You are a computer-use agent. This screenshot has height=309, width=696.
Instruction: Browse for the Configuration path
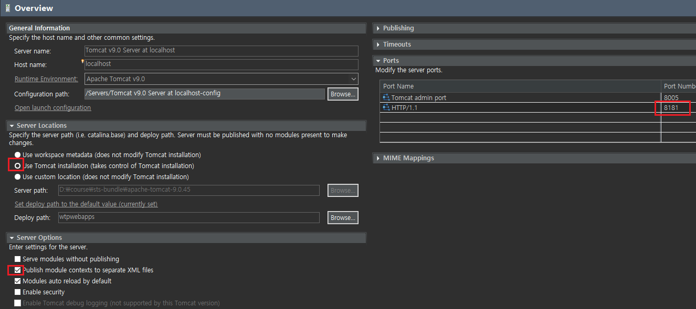343,94
